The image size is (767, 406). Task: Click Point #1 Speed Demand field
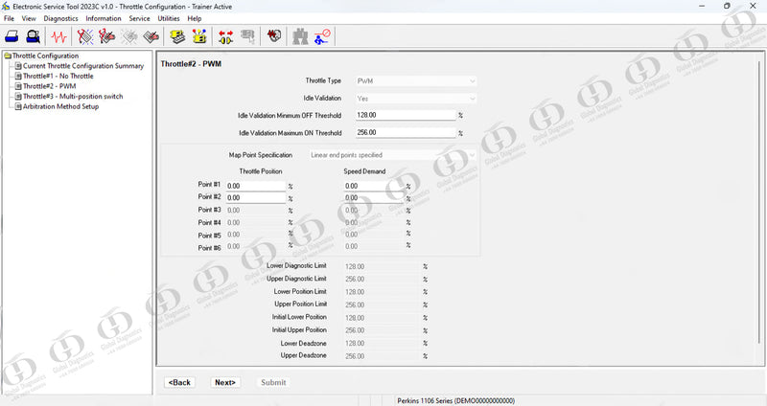point(374,186)
